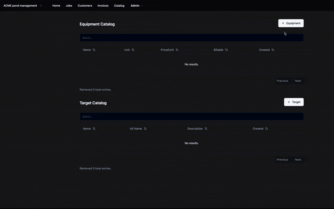The width and height of the screenshot is (334, 209).
Task: Click No results text in Equipment Catalog
Action: tap(192, 64)
